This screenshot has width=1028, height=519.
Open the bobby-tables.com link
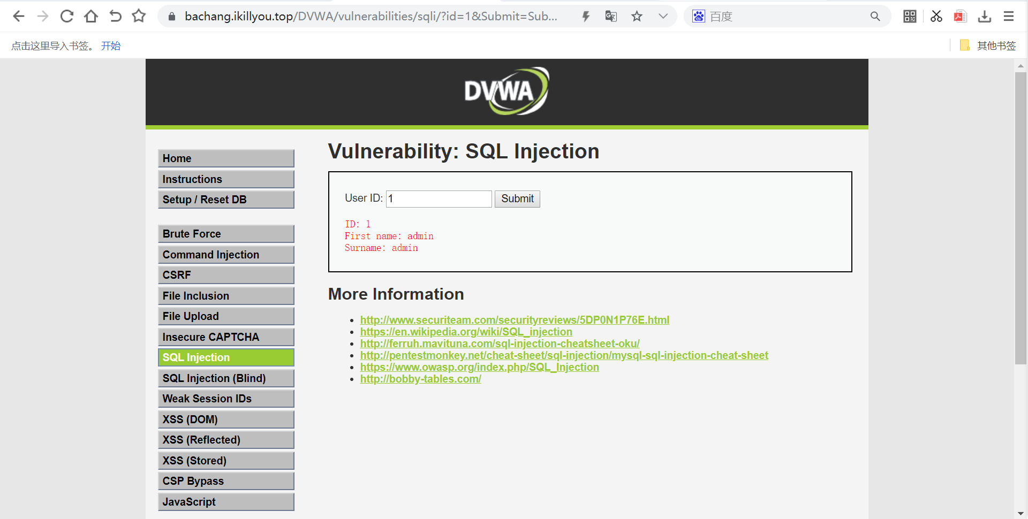pos(421,379)
